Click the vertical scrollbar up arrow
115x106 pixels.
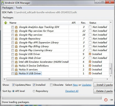click(111, 22)
